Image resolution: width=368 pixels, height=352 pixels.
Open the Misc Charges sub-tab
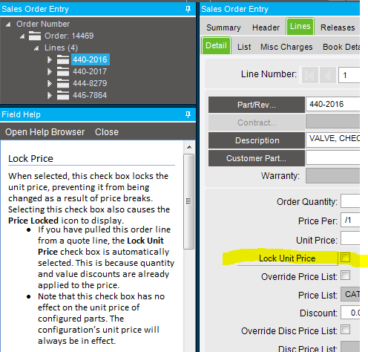(286, 47)
